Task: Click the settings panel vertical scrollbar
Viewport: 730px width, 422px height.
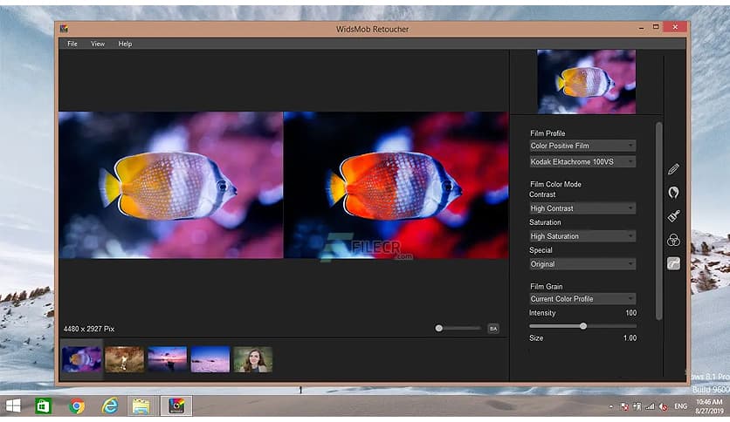Action: pos(658,221)
